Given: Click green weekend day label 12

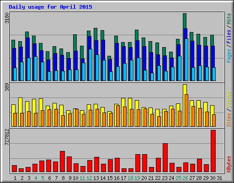Looking at the screenshot, I should [x=89, y=178].
